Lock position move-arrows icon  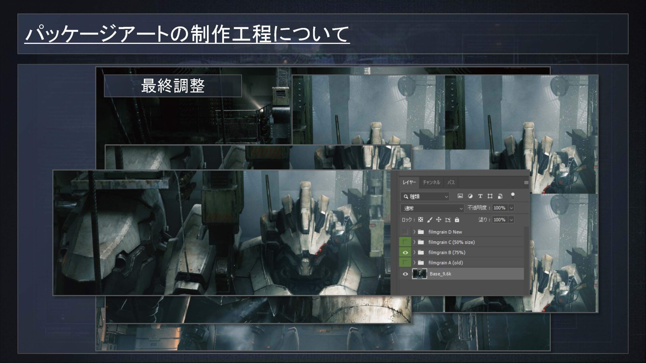439,220
